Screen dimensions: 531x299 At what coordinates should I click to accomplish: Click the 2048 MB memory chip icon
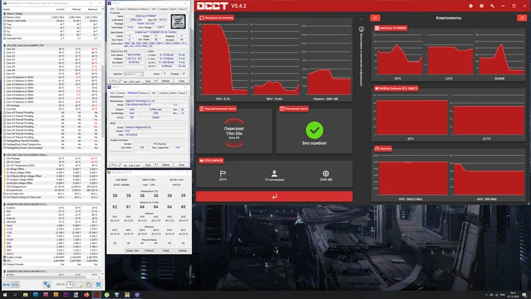[326, 174]
